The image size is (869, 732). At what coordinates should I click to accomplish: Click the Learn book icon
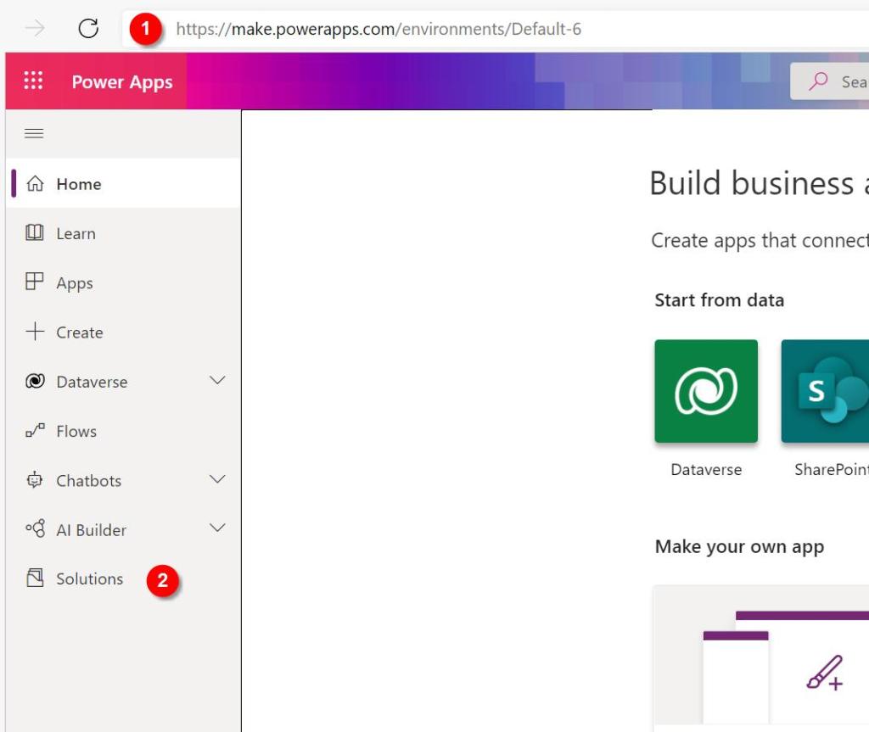click(x=35, y=233)
